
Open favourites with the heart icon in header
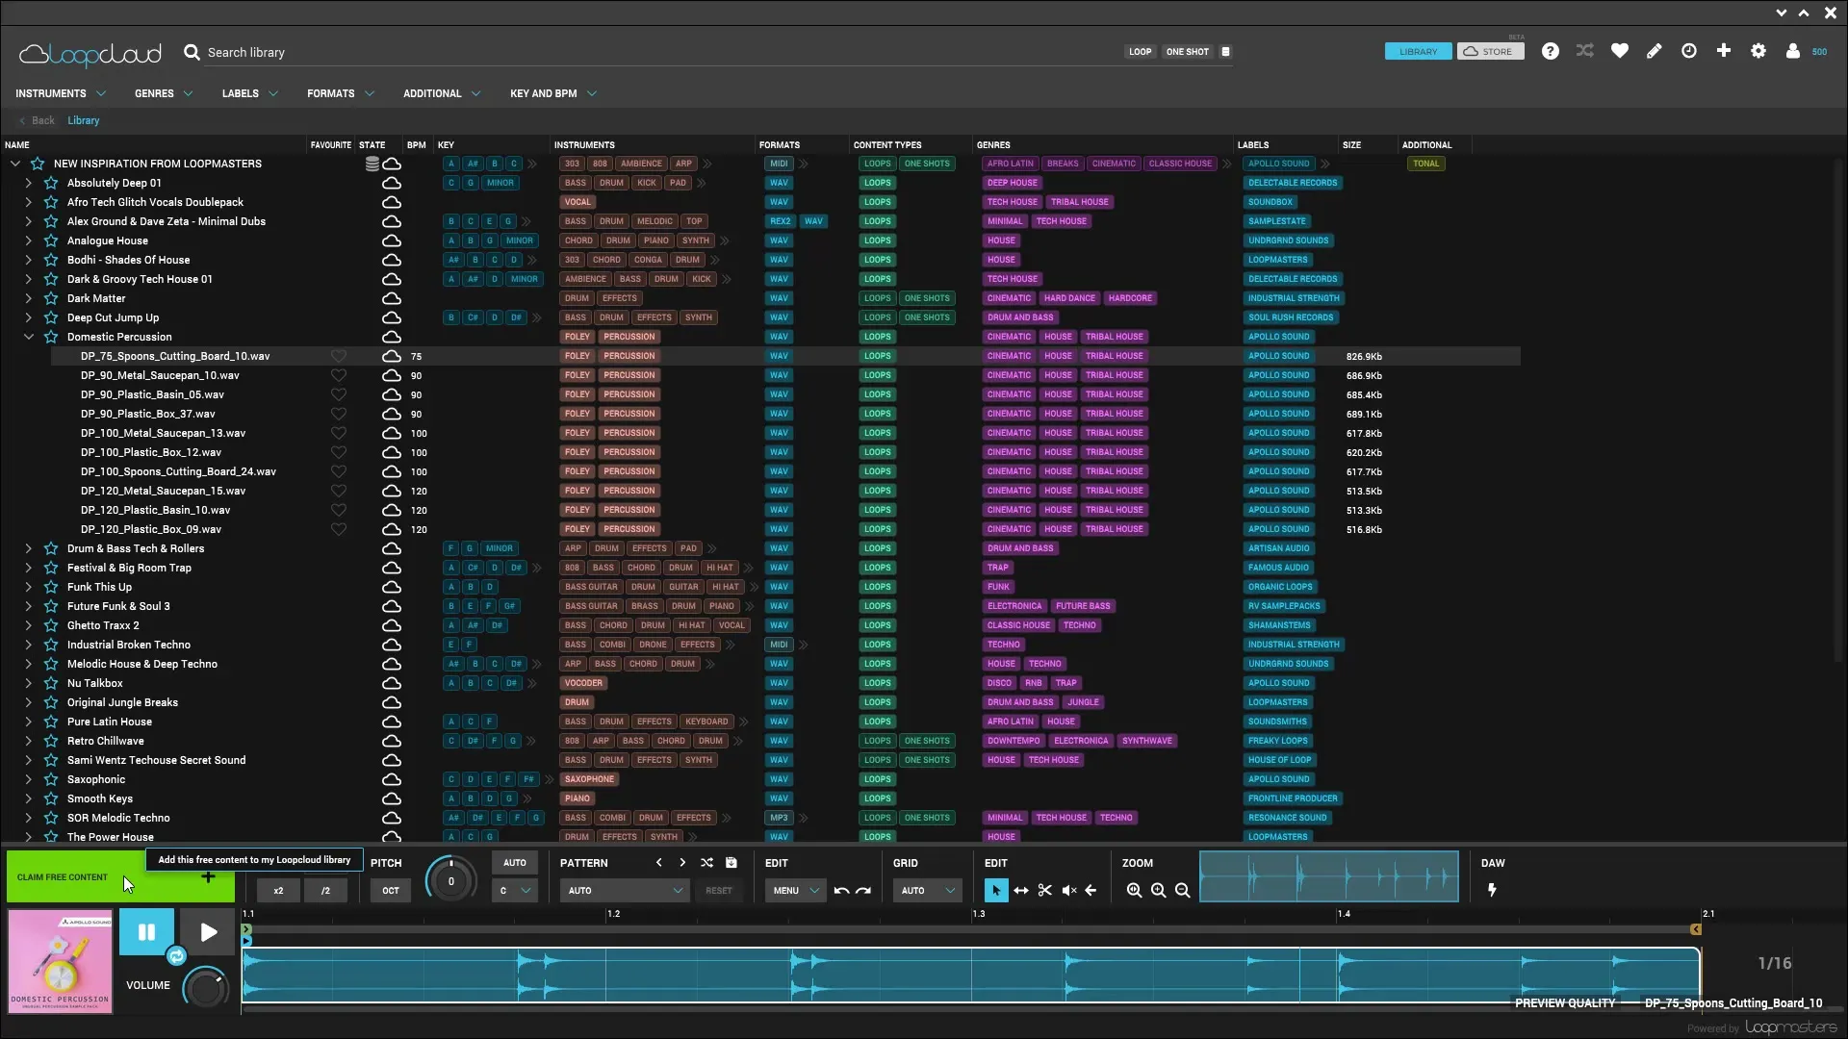pyautogui.click(x=1620, y=51)
